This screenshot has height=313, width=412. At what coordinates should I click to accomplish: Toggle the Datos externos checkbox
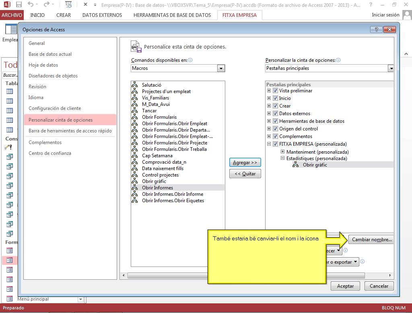[x=275, y=114]
